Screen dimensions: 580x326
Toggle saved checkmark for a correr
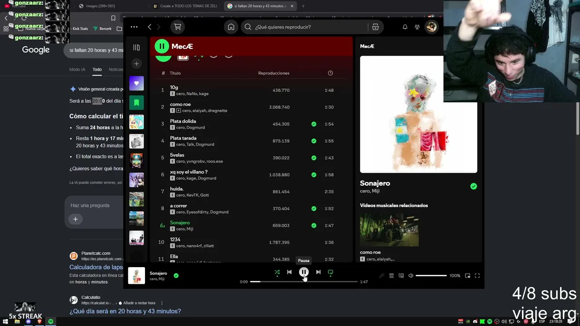[x=314, y=209]
